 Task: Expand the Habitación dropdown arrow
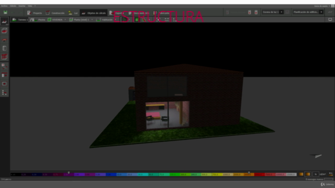pyautogui.click(x=115, y=20)
